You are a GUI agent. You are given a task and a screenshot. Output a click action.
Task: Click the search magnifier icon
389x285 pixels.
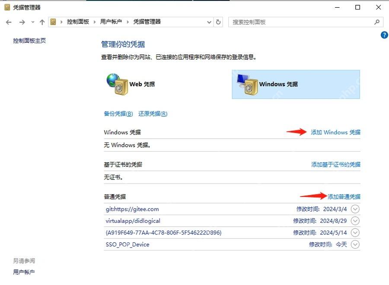[377, 22]
